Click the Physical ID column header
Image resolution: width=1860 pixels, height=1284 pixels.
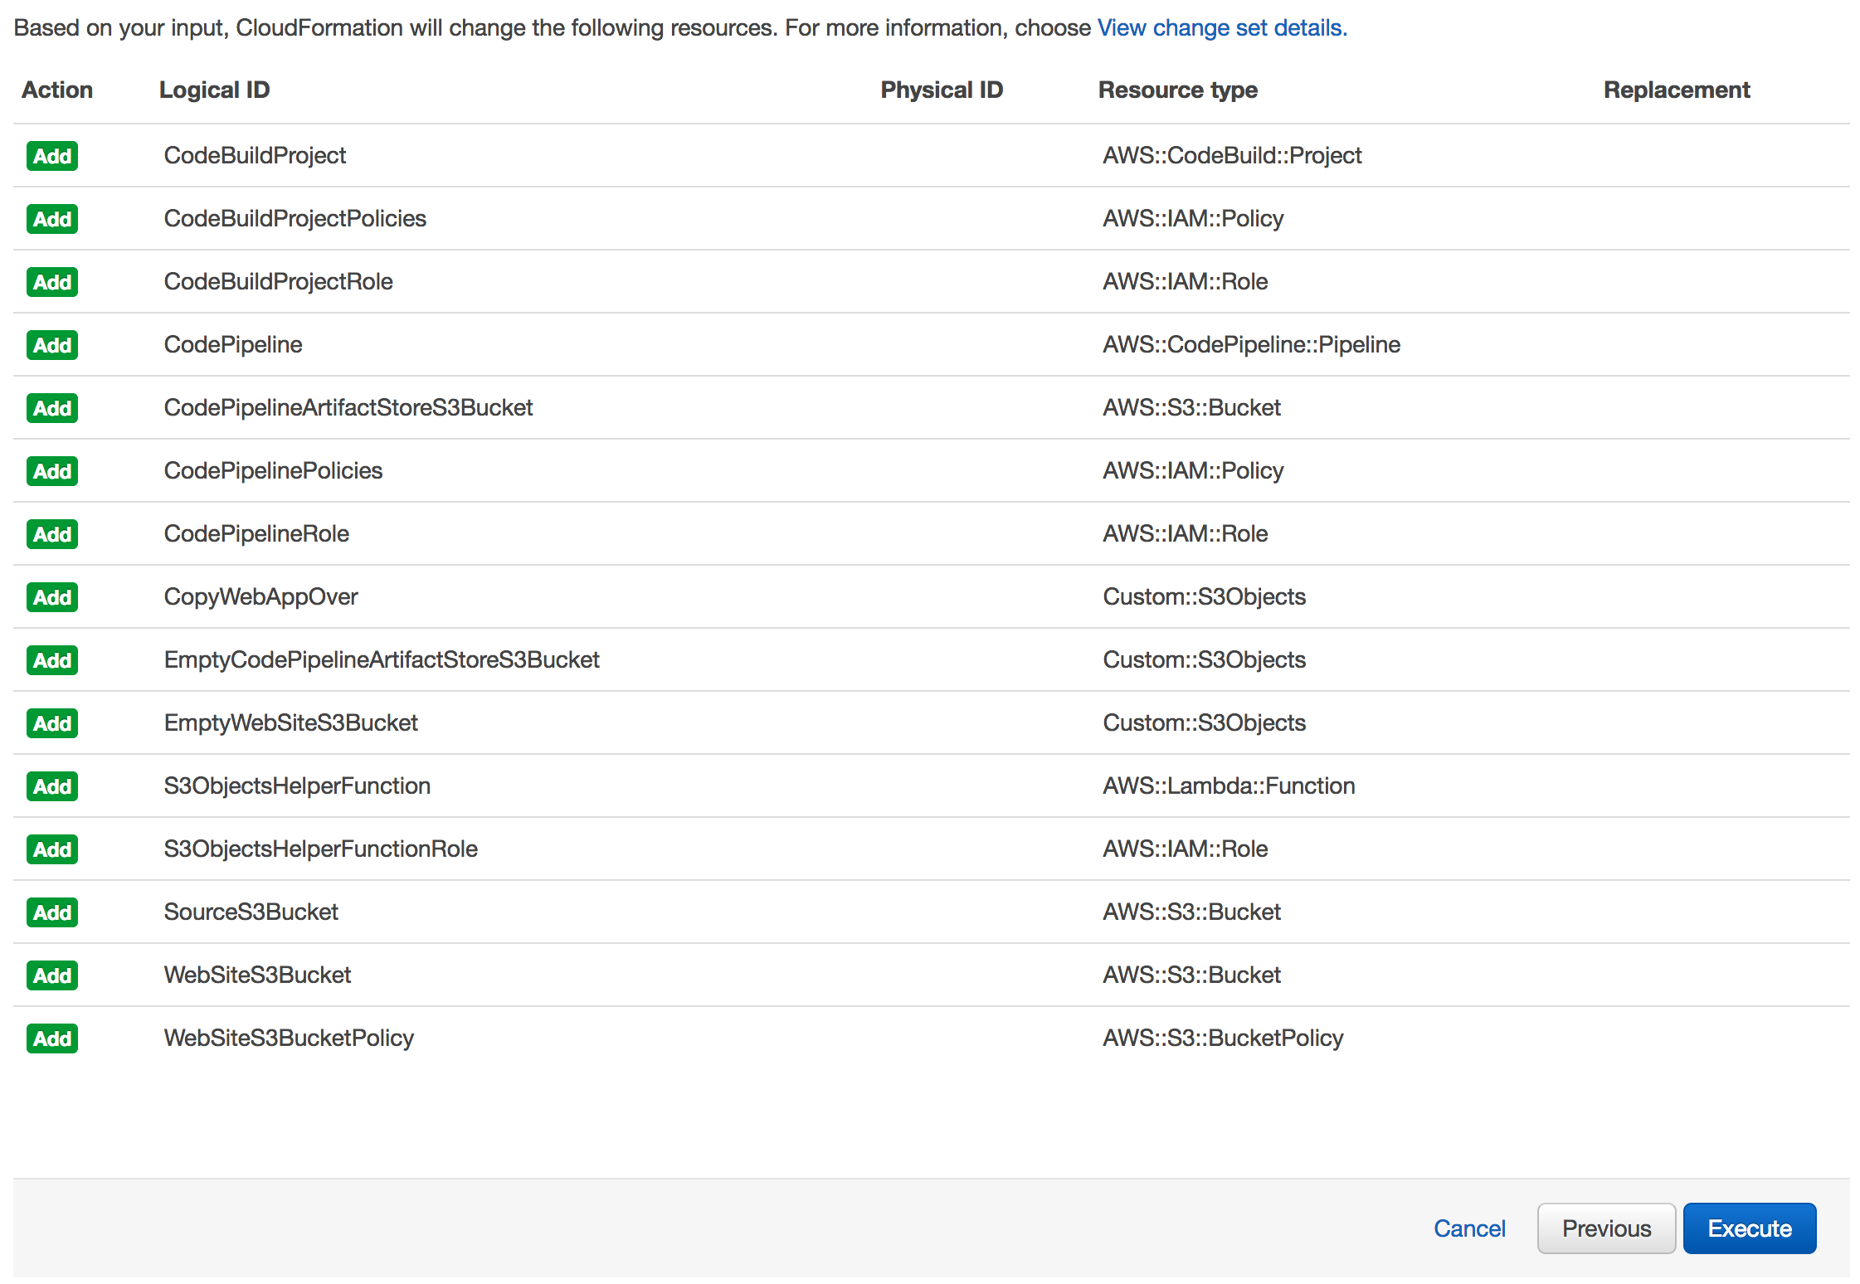point(942,90)
